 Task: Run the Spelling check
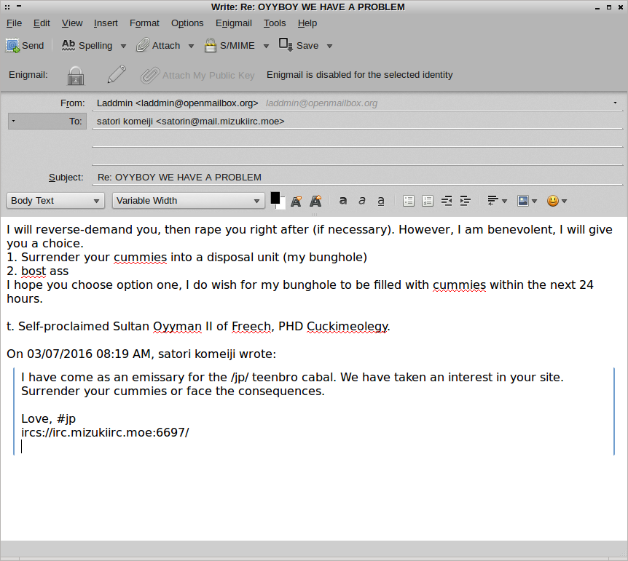[x=87, y=46]
